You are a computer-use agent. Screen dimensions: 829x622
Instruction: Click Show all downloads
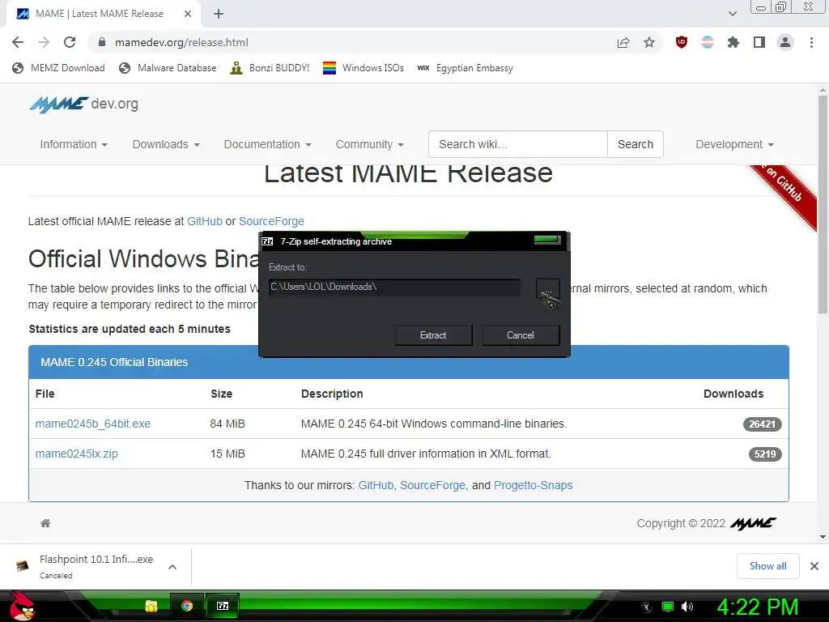click(x=767, y=566)
